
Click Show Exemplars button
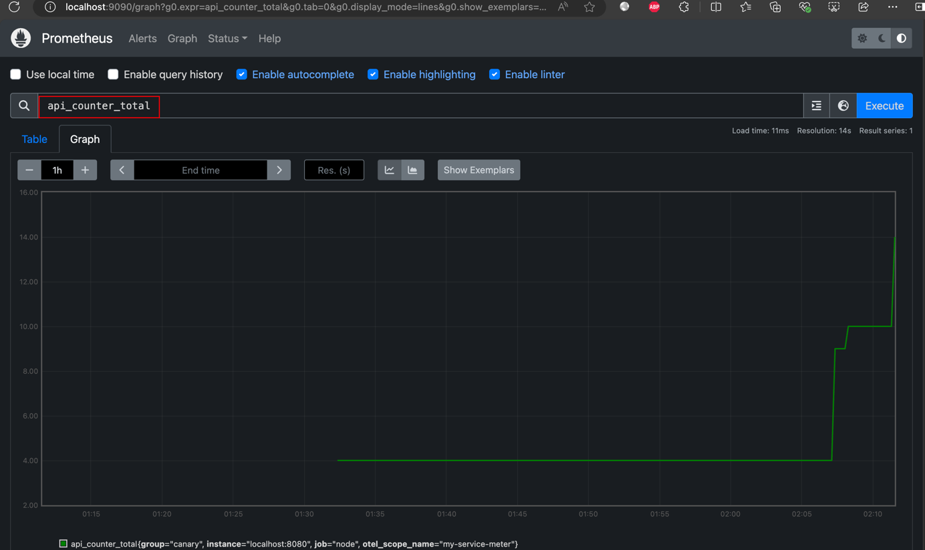479,170
